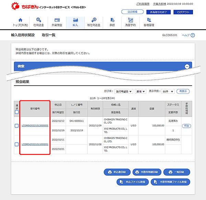Open the 50件 display count dropdown
The image size is (206, 200).
[168, 91]
